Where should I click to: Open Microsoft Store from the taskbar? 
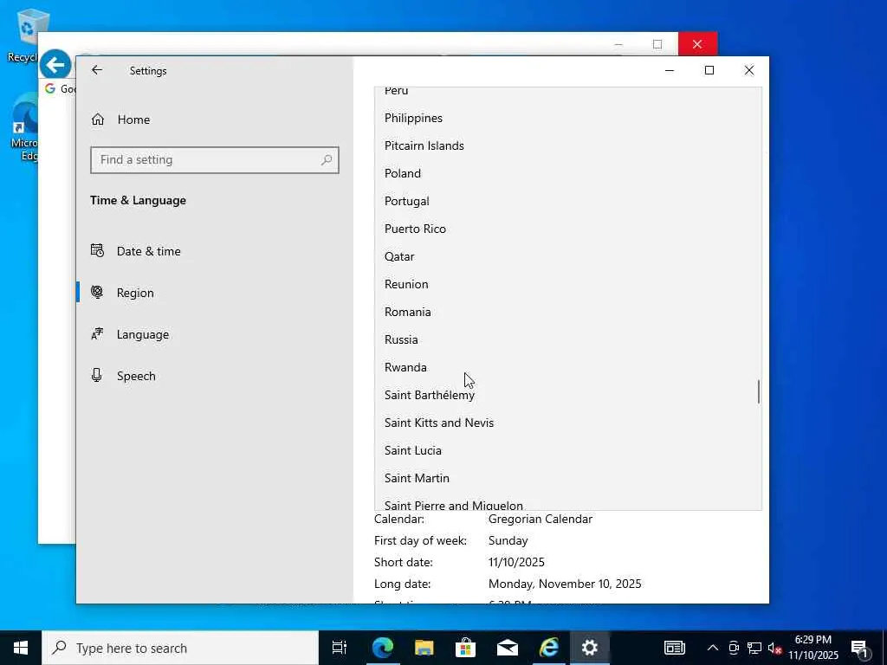click(465, 648)
